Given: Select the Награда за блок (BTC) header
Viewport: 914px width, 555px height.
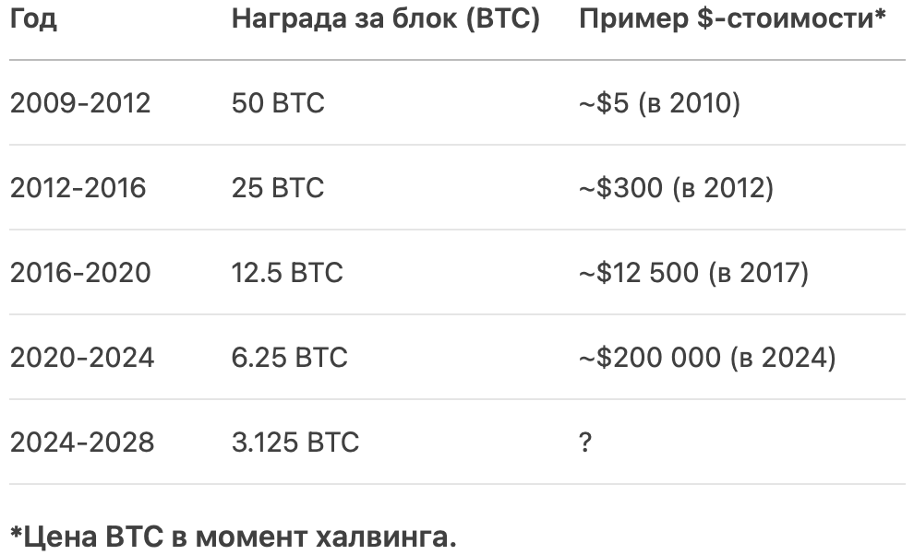Looking at the screenshot, I should 386,18.
